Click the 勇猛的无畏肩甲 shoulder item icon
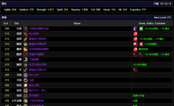174x106 pixels. (x=25, y=39)
